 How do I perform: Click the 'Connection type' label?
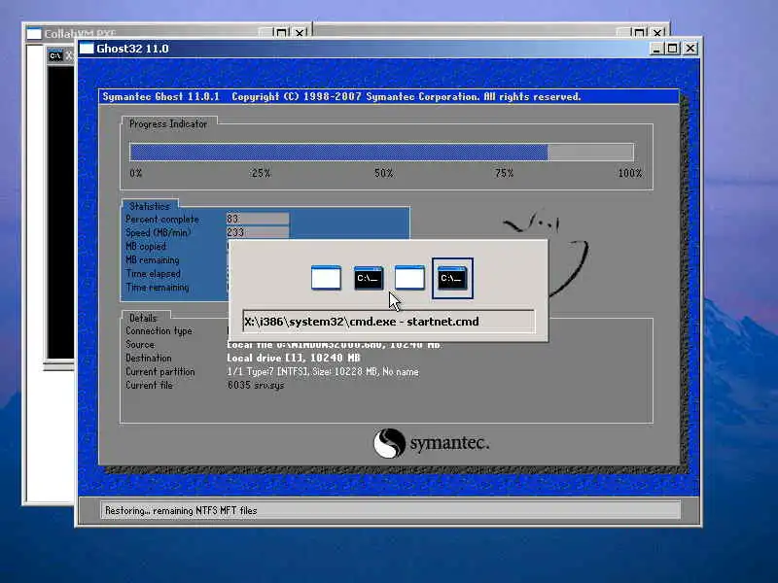click(159, 330)
